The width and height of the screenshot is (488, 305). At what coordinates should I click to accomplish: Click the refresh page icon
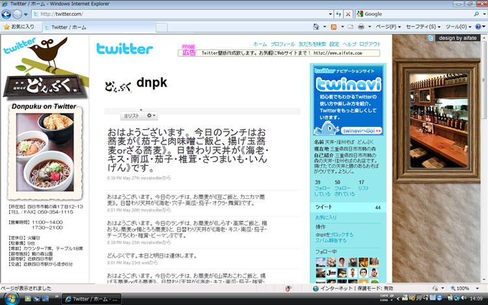pyautogui.click(x=338, y=14)
